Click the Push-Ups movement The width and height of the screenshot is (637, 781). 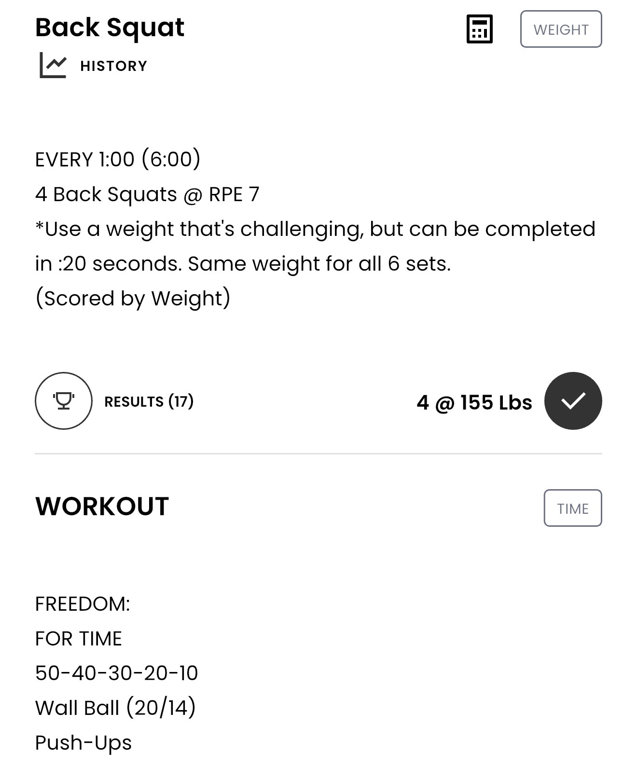83,743
